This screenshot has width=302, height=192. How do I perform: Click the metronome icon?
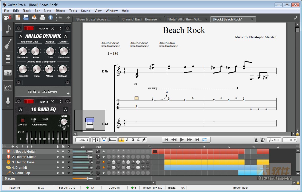point(256,140)
